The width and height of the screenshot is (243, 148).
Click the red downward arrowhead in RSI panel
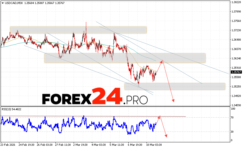pyautogui.click(x=166, y=136)
